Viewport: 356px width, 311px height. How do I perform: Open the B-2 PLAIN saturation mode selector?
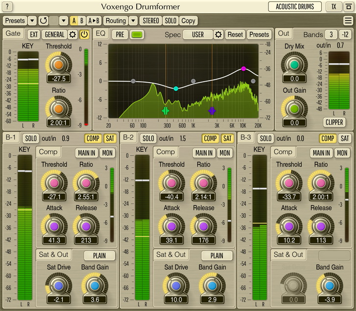(x=217, y=256)
